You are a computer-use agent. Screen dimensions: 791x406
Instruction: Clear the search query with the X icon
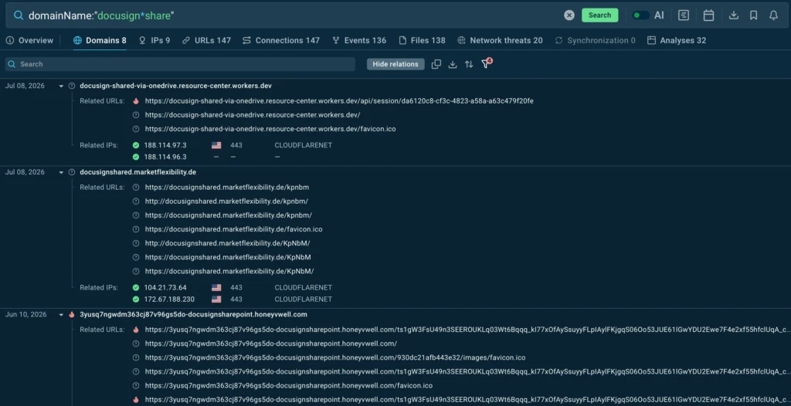pos(569,15)
